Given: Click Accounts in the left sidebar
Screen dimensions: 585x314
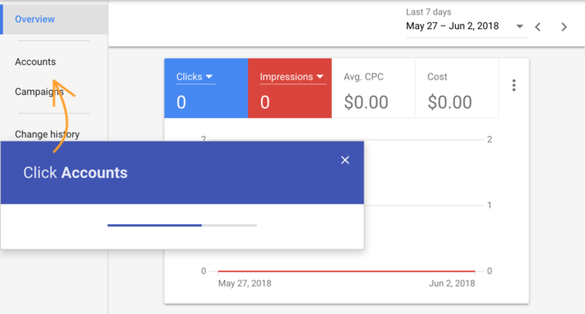Looking at the screenshot, I should 35,62.
